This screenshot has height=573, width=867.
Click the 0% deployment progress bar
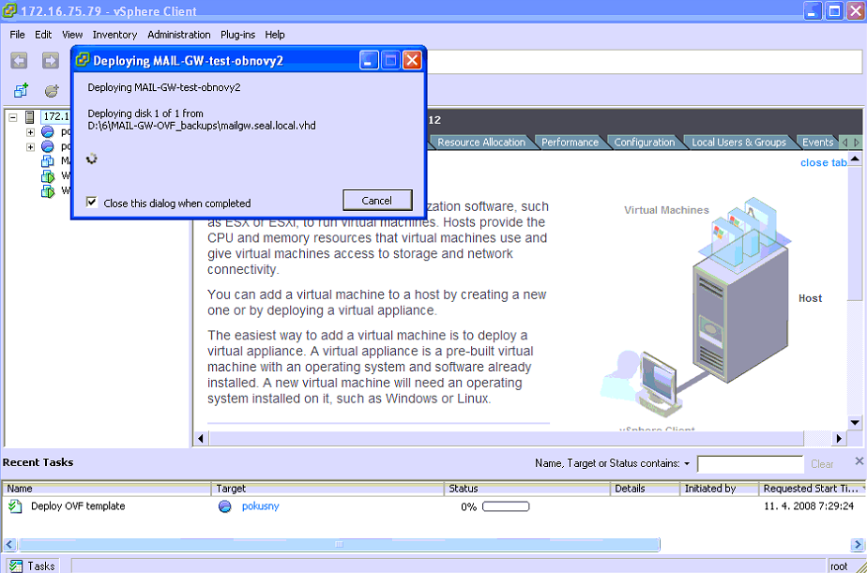point(506,506)
